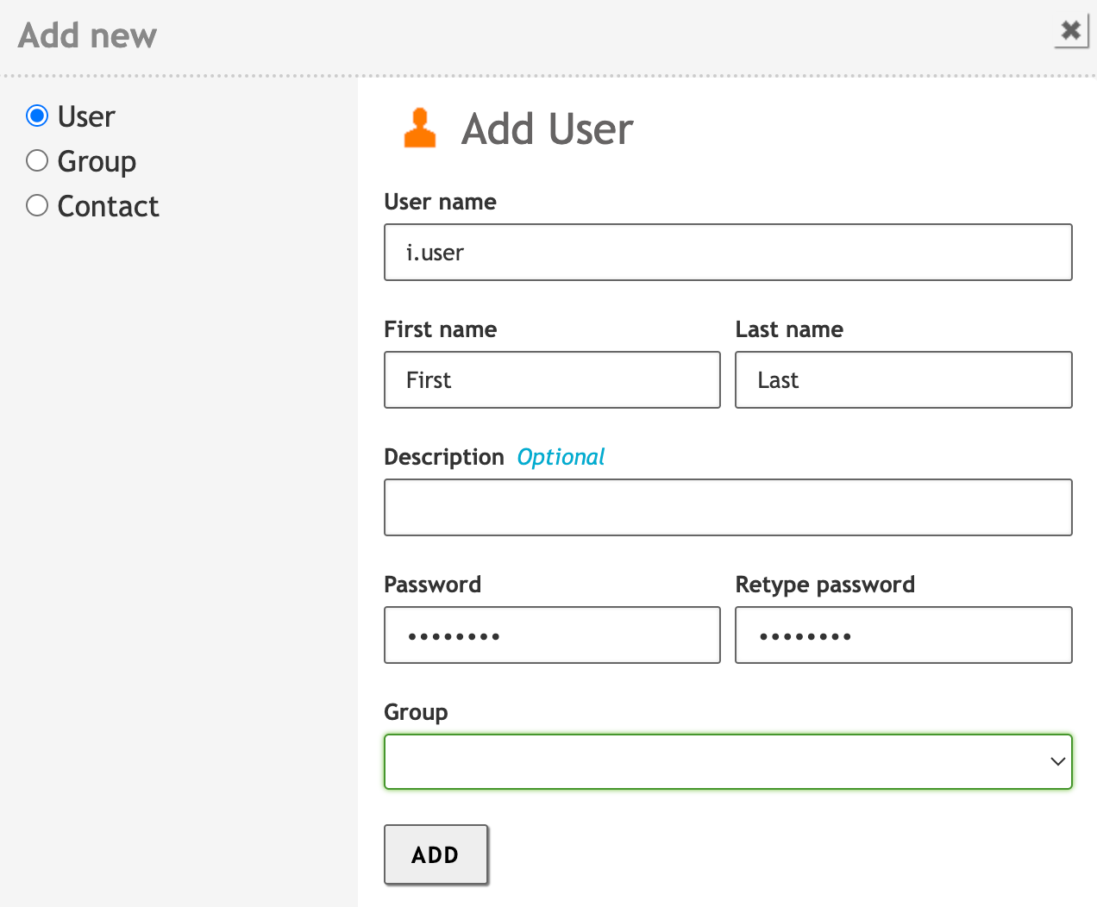The image size is (1097, 907).
Task: Click the orange user silhouette icon
Action: [x=420, y=128]
